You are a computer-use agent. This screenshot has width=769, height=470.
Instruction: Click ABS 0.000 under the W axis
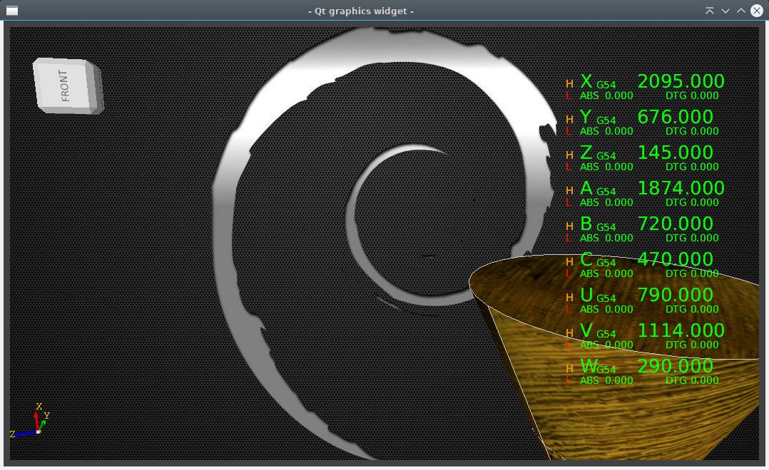tap(606, 380)
